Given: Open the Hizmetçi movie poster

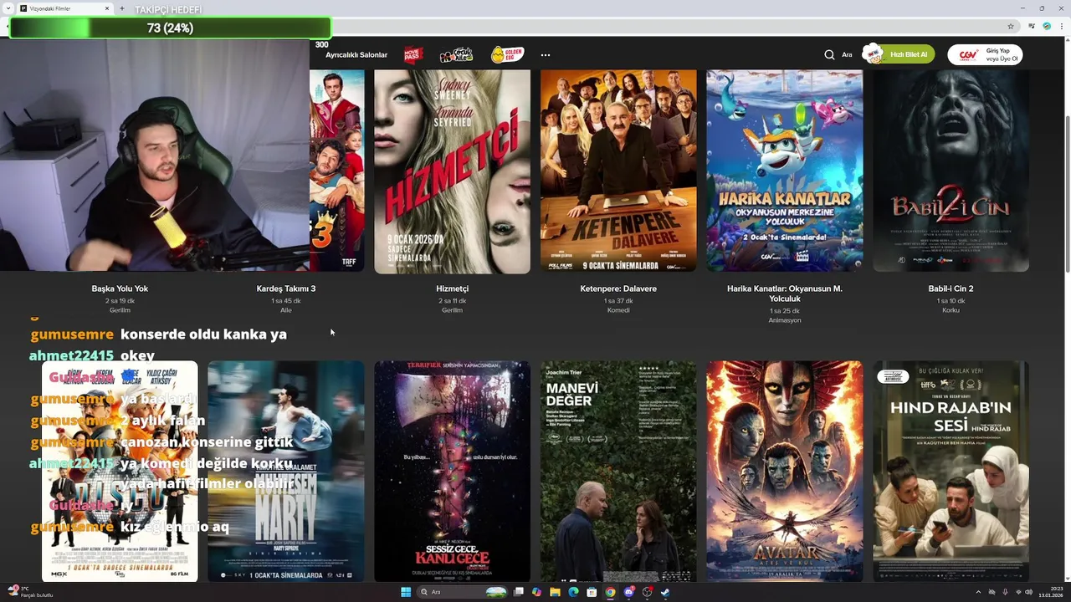Looking at the screenshot, I should pos(452,171).
